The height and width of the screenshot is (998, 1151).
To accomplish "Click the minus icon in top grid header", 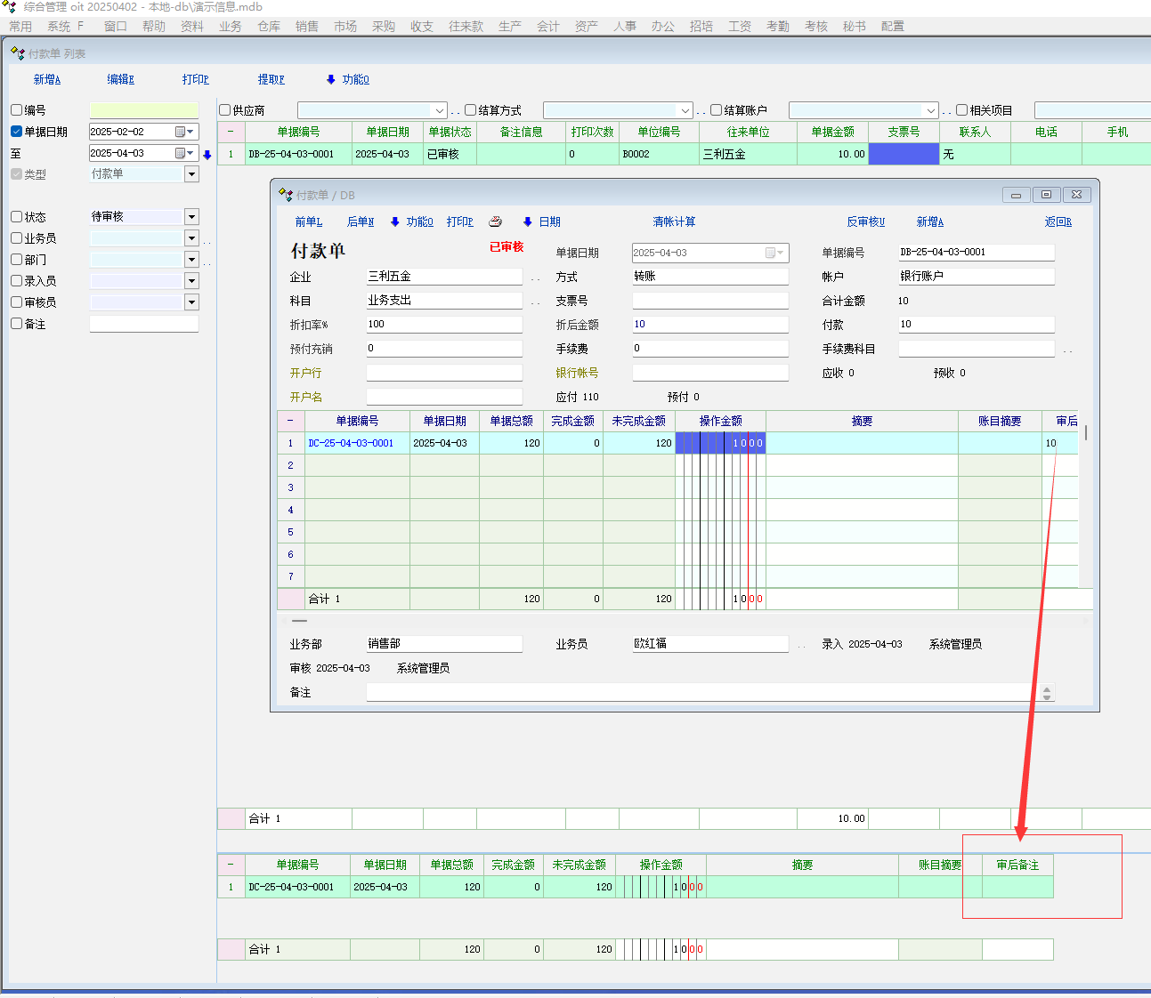I will tap(231, 132).
